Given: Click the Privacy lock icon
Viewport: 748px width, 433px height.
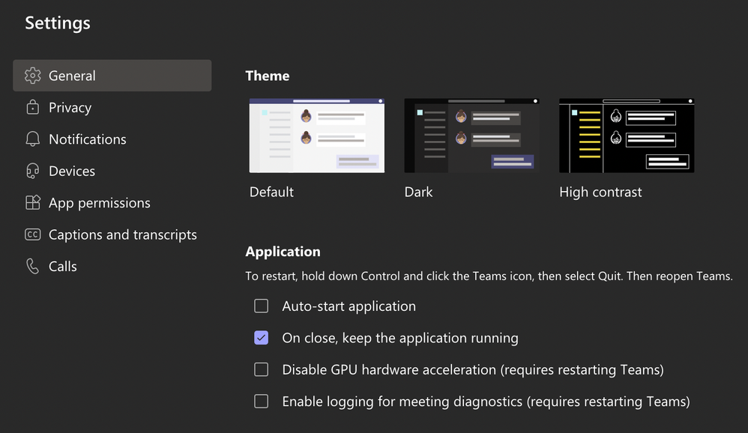Looking at the screenshot, I should (x=32, y=107).
